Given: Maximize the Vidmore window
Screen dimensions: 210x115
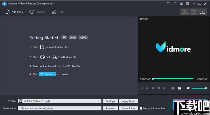Looking at the screenshot, I should 200,4.
